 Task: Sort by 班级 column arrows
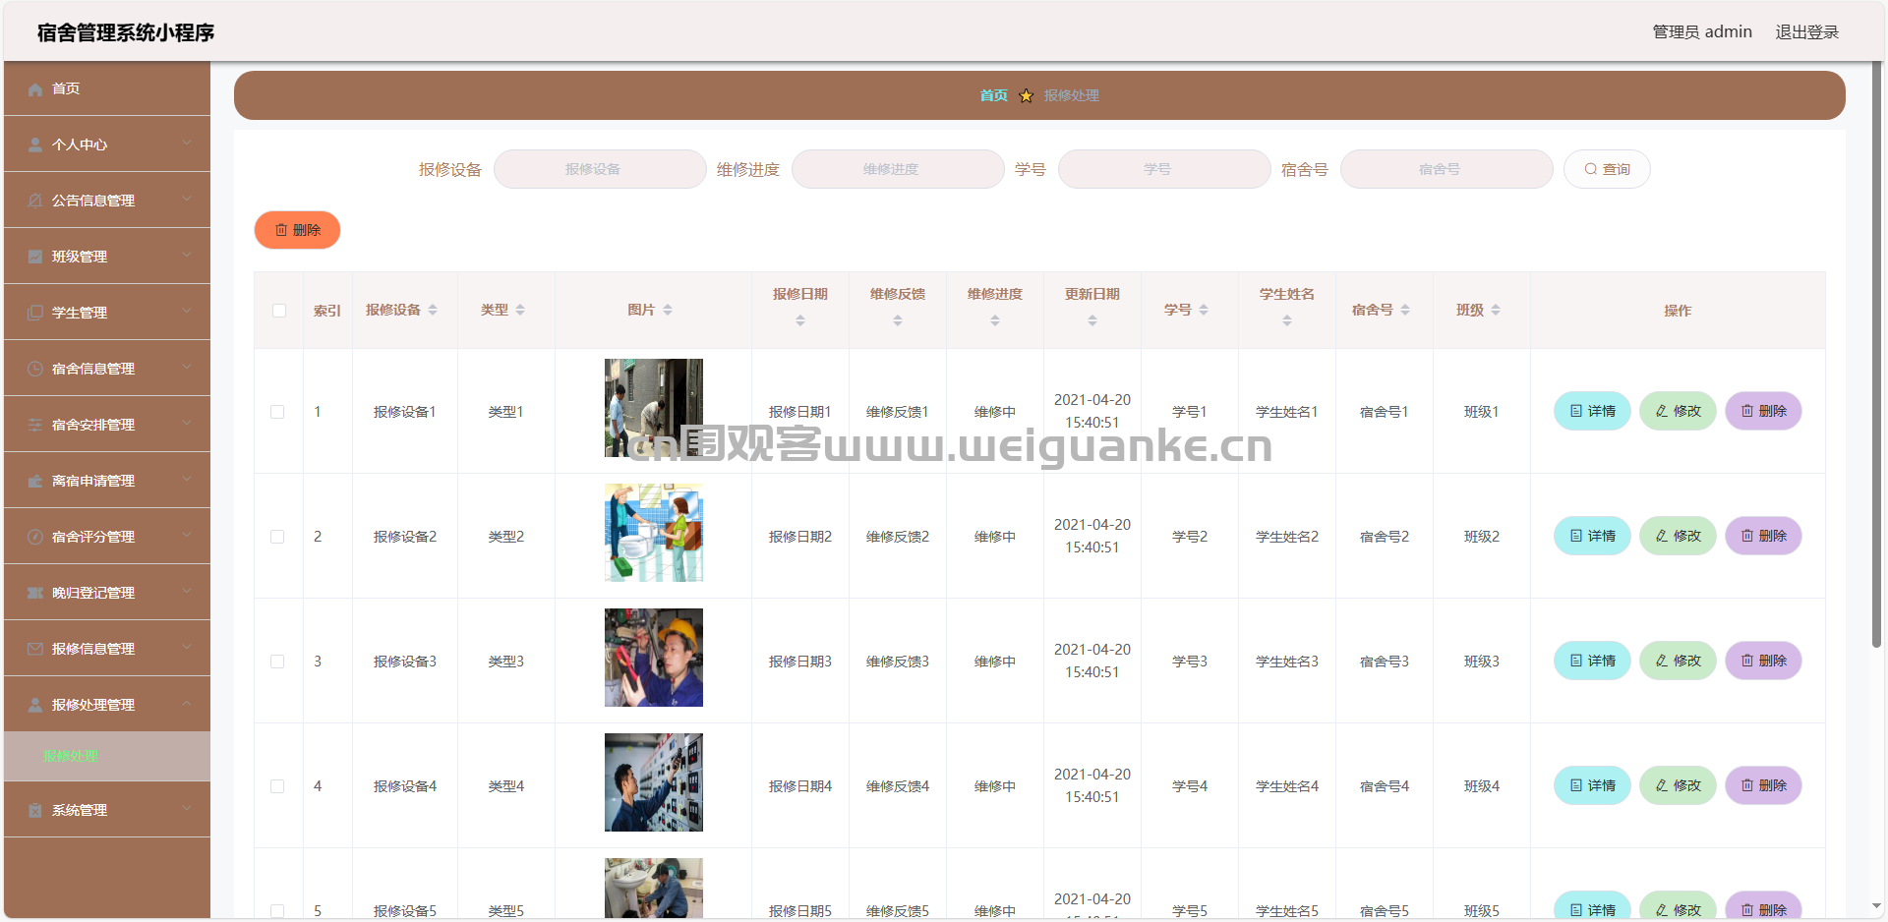point(1496,311)
